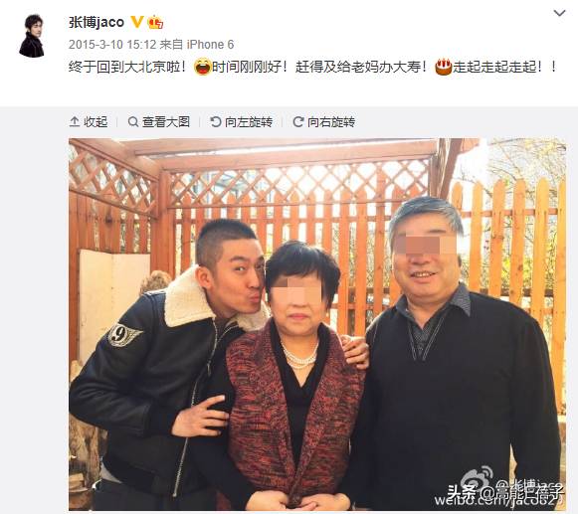Click the membership crown badge icon
This screenshot has height=514, width=578.
[155, 23]
